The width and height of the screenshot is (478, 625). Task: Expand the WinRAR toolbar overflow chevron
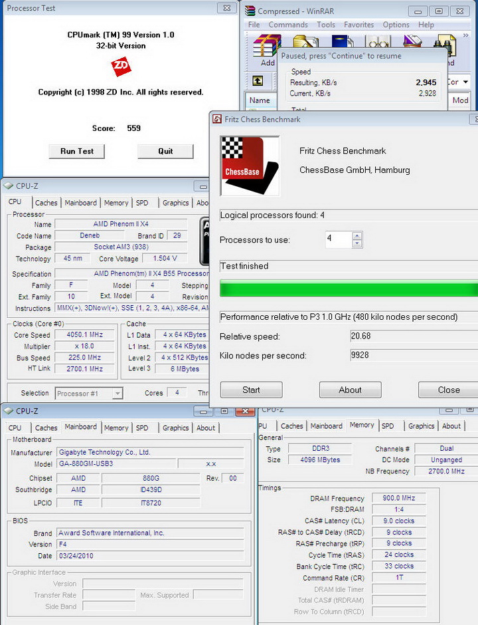tap(465, 35)
